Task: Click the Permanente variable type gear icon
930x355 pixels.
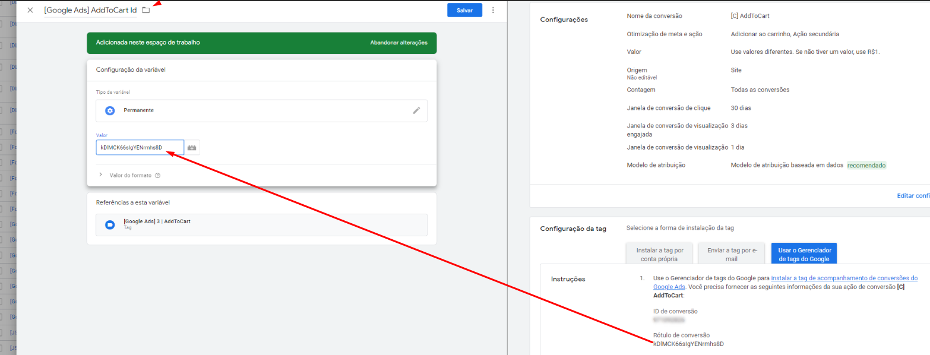Action: (110, 110)
